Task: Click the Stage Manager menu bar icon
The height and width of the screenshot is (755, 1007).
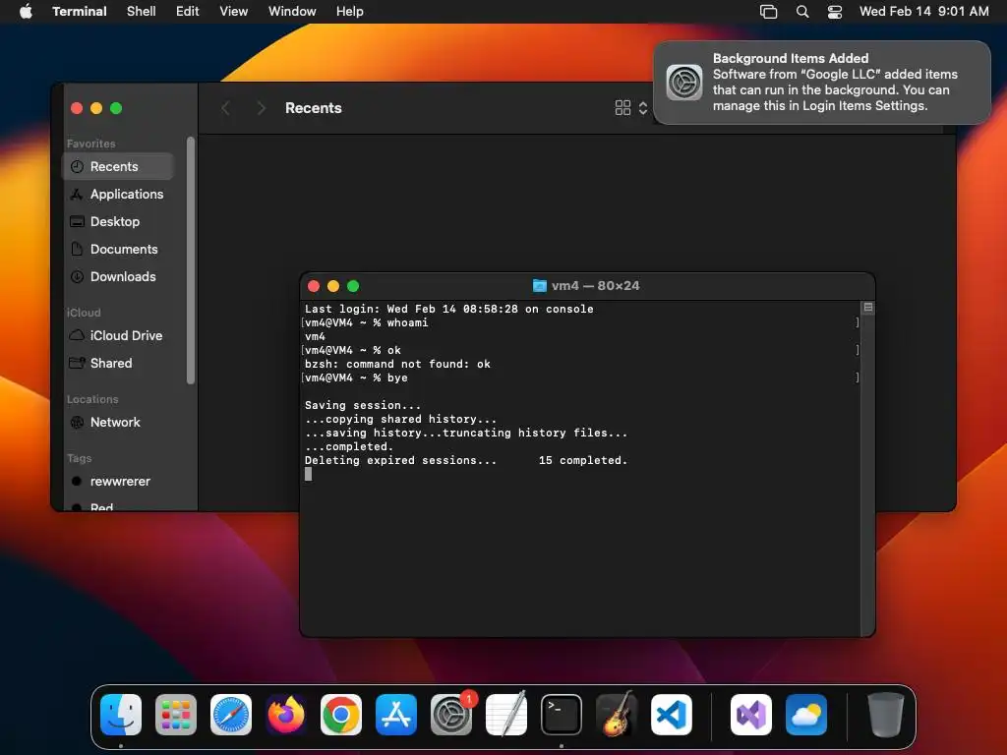Action: click(769, 11)
